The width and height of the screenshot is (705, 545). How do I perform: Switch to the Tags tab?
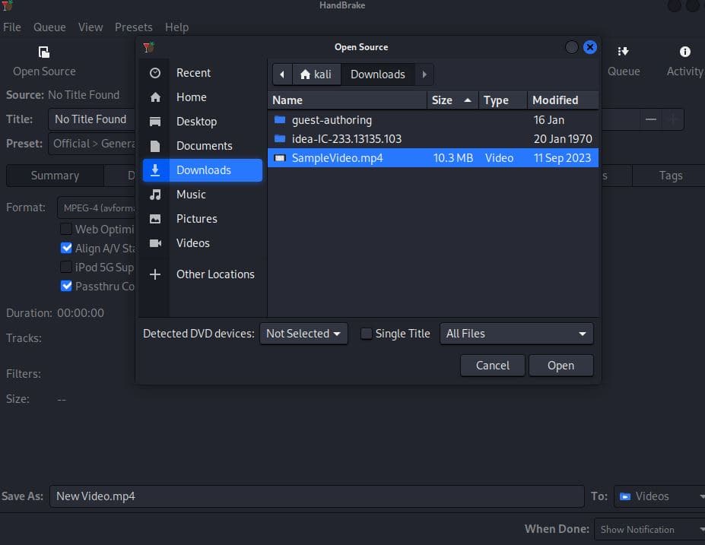click(x=668, y=176)
